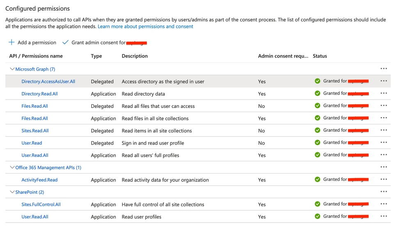
Task: Open the ellipsis menu on Microsoft Graph group row
Action: [384, 69]
